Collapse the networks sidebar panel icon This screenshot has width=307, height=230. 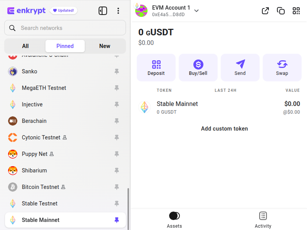tap(103, 11)
